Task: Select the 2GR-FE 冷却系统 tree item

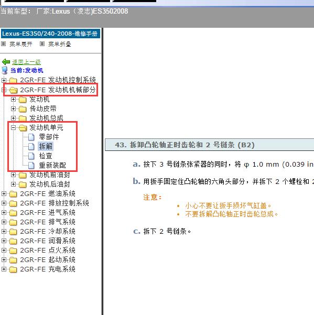Action: pyautogui.click(x=48, y=232)
